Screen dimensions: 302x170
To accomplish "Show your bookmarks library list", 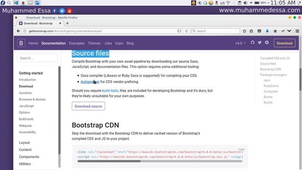I will click(x=252, y=31).
